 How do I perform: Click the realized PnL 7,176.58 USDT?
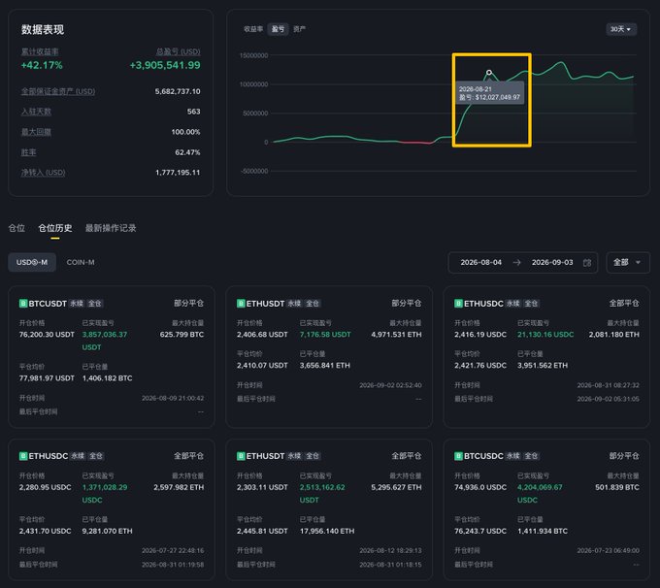(325, 335)
